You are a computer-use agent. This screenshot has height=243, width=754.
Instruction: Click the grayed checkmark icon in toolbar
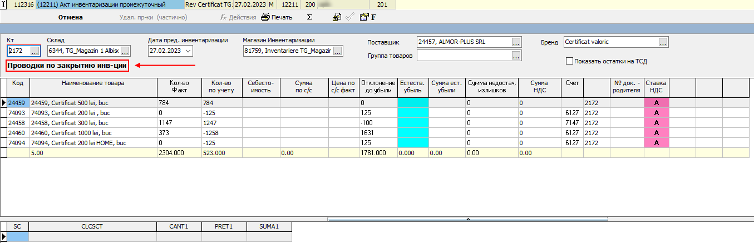click(349, 17)
